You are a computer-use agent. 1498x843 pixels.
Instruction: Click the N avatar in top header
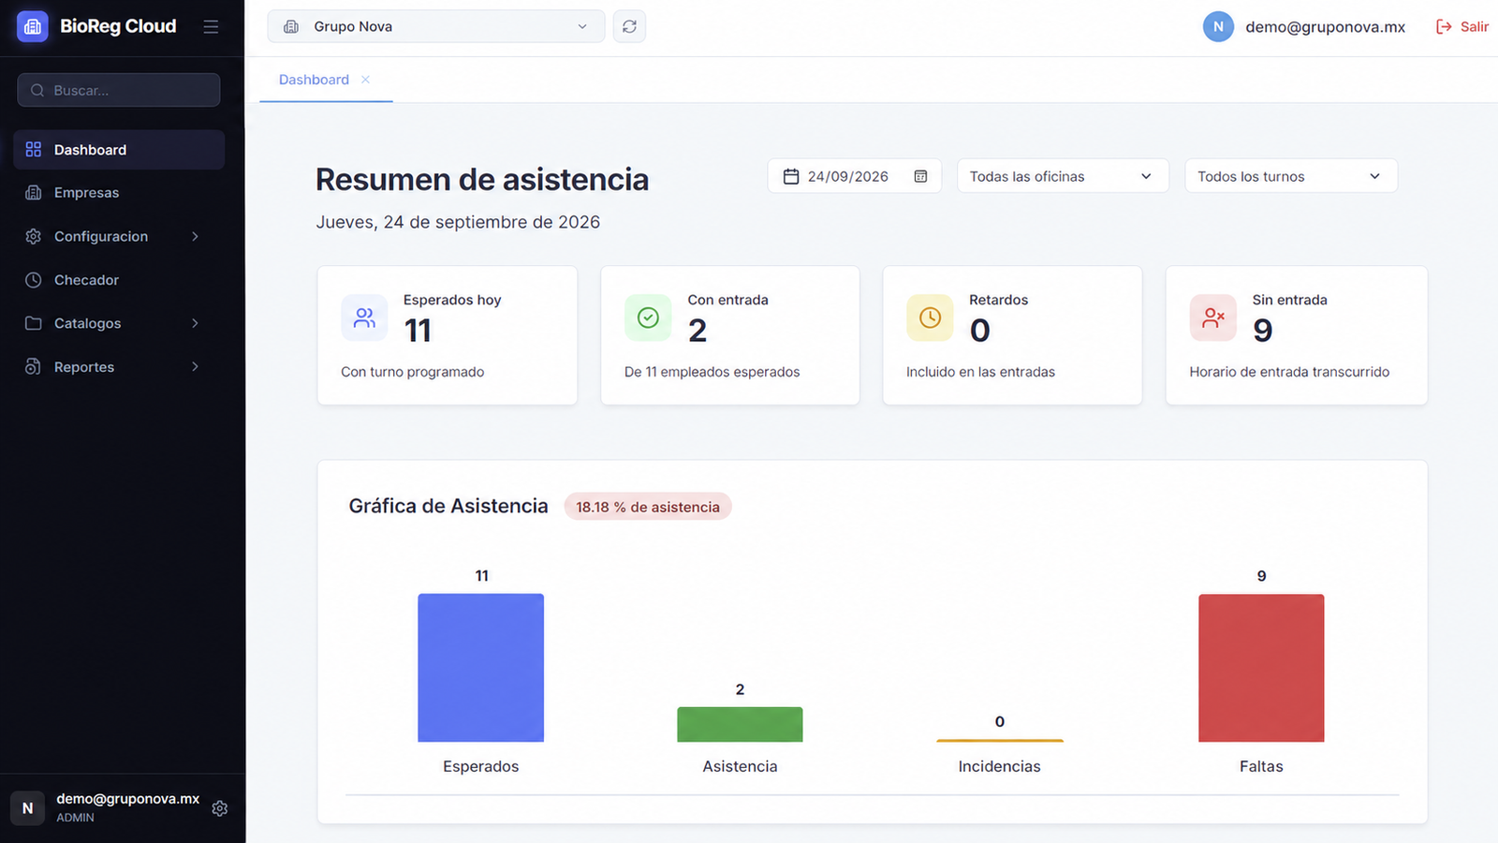tap(1218, 26)
